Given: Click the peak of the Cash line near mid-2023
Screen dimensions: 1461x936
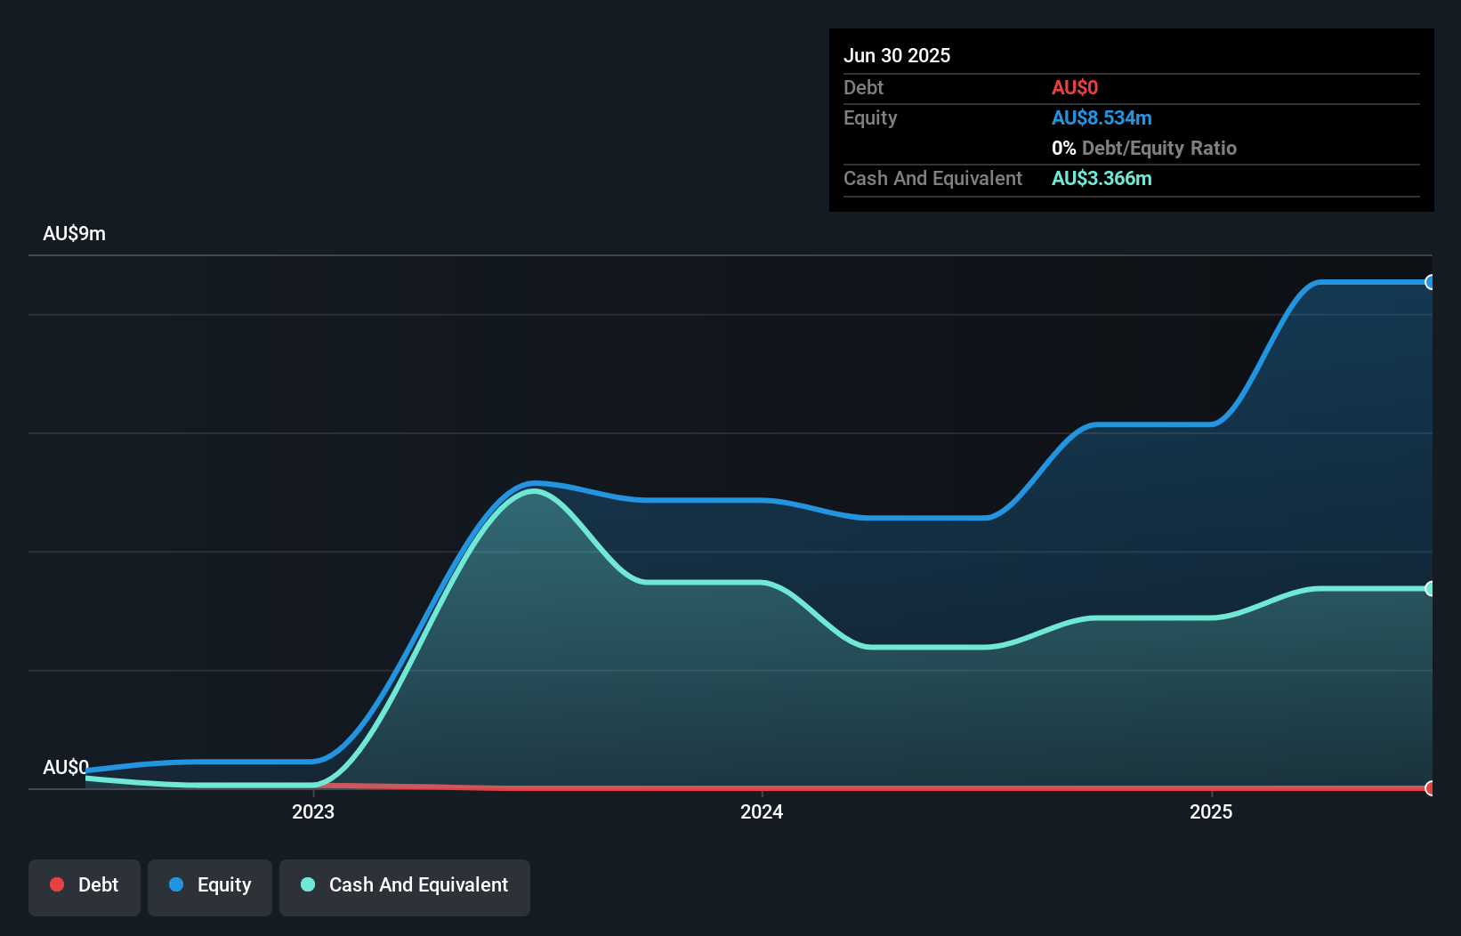Looking at the screenshot, I should coord(532,489).
